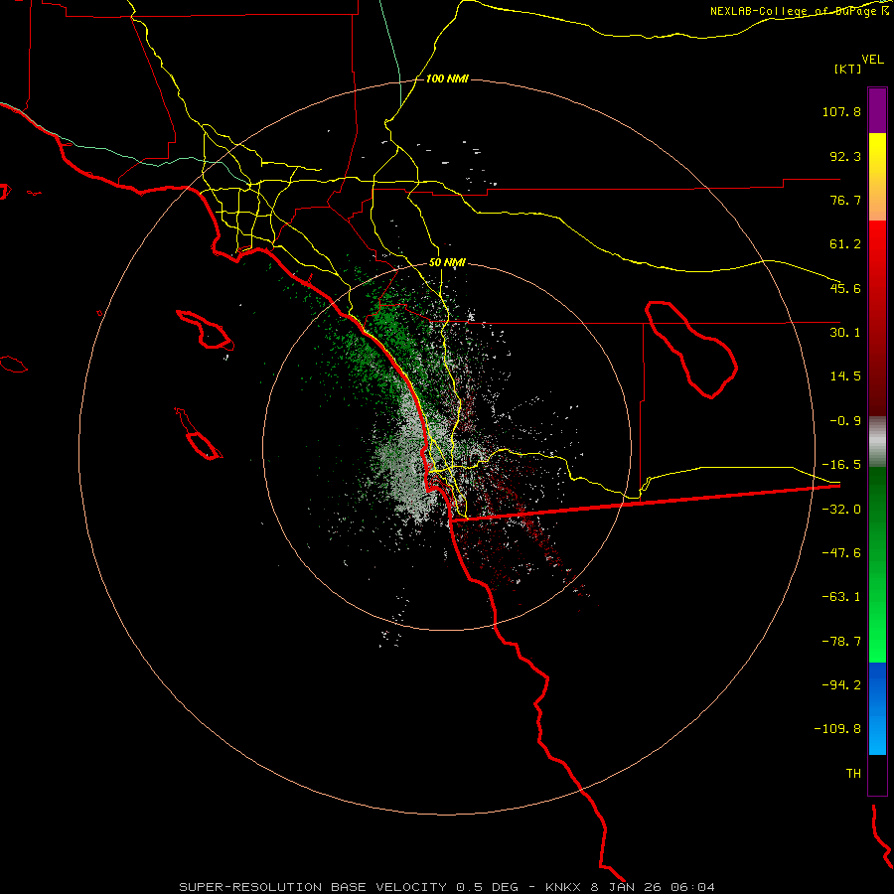Screen dimensions: 894x894
Task: Pick the gray near-zero color bar segment
Action: pyautogui.click(x=877, y=442)
